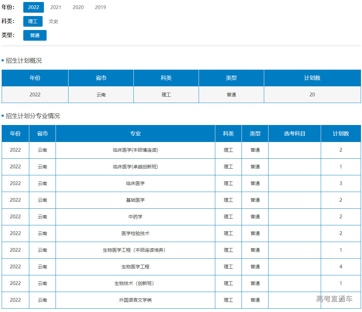Choose the 2019 year option

[x=100, y=7]
